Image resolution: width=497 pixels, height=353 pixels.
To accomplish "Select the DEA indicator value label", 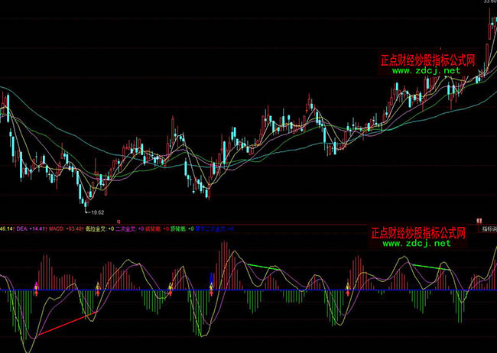I will pos(23,228).
